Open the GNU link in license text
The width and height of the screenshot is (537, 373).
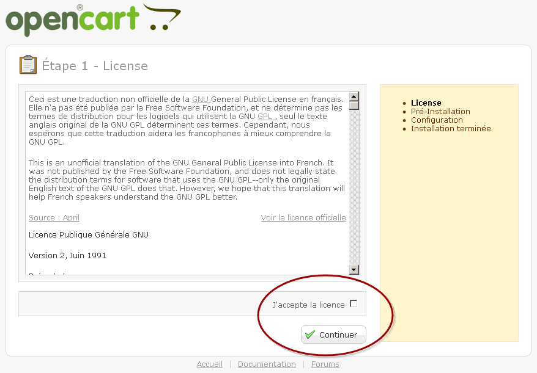(201, 99)
